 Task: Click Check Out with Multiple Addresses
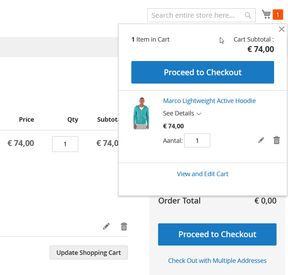(x=217, y=260)
